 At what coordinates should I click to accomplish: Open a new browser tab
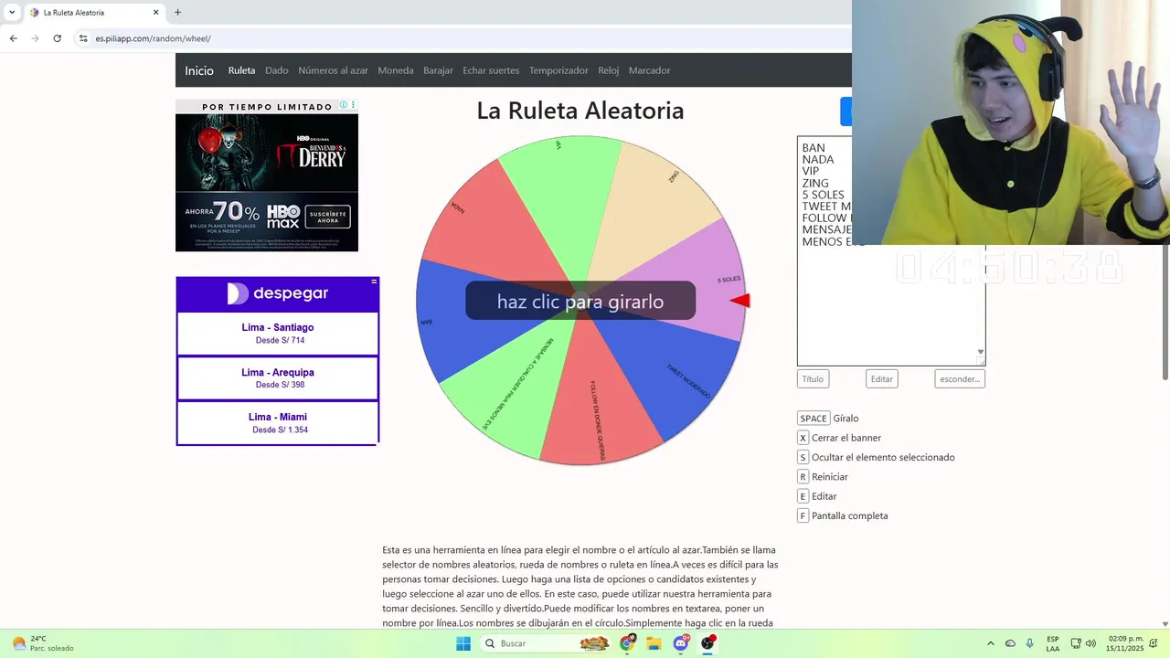tap(177, 13)
